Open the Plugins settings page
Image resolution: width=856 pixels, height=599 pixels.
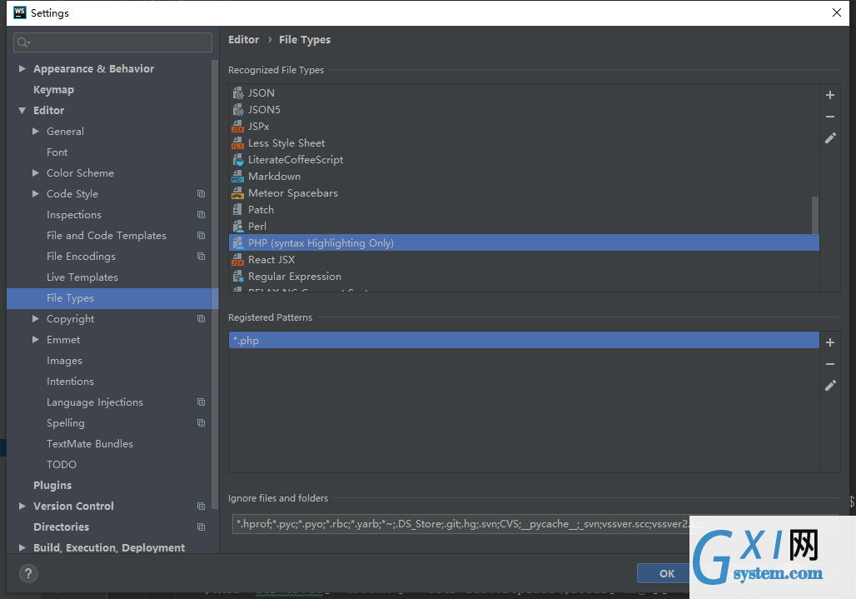pyautogui.click(x=52, y=486)
